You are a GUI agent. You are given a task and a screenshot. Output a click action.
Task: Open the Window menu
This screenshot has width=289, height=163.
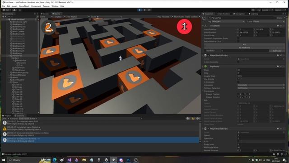point(55,6)
